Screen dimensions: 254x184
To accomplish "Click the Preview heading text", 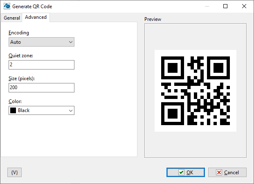I will click(153, 19).
